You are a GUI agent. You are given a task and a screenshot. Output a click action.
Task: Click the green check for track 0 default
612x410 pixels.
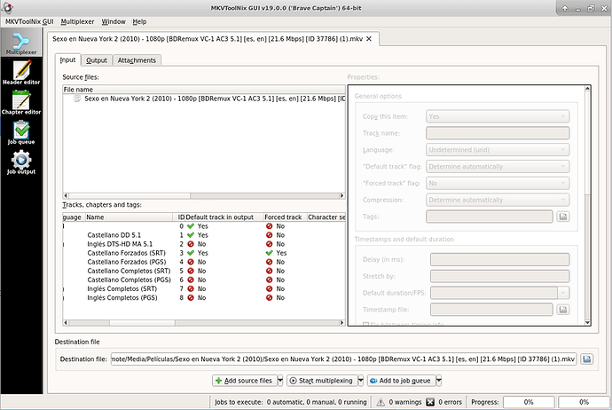click(191, 226)
